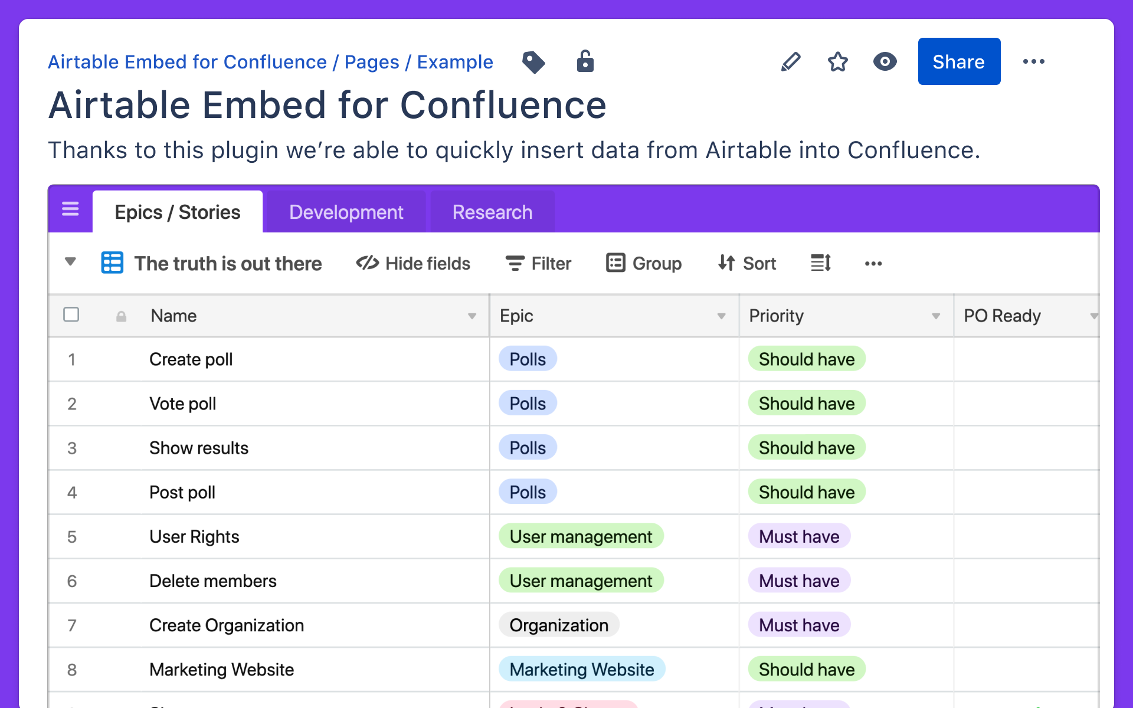The height and width of the screenshot is (708, 1133).
Task: Switch to the Development tab
Action: [346, 212]
